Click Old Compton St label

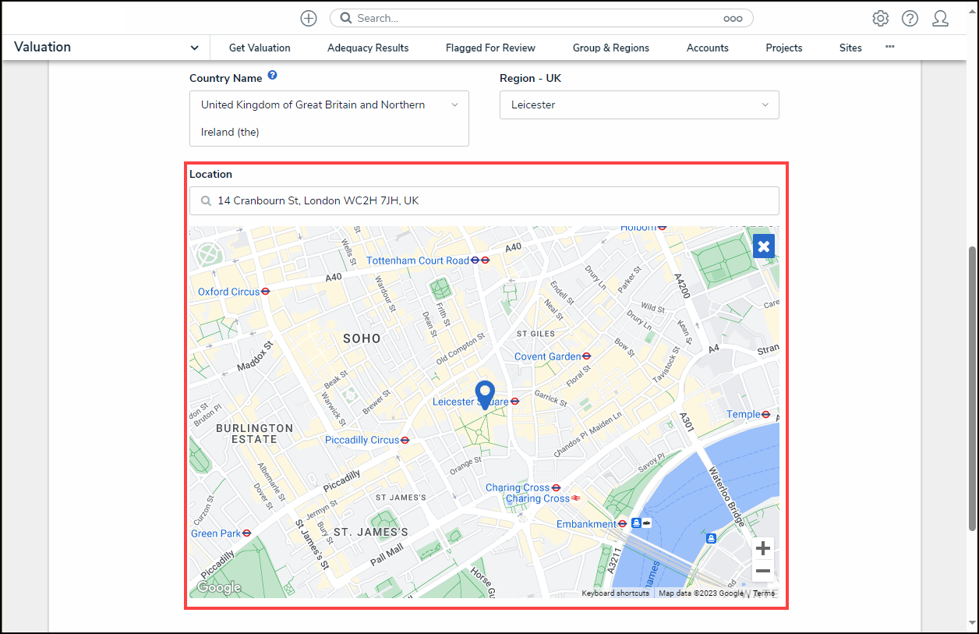(461, 349)
